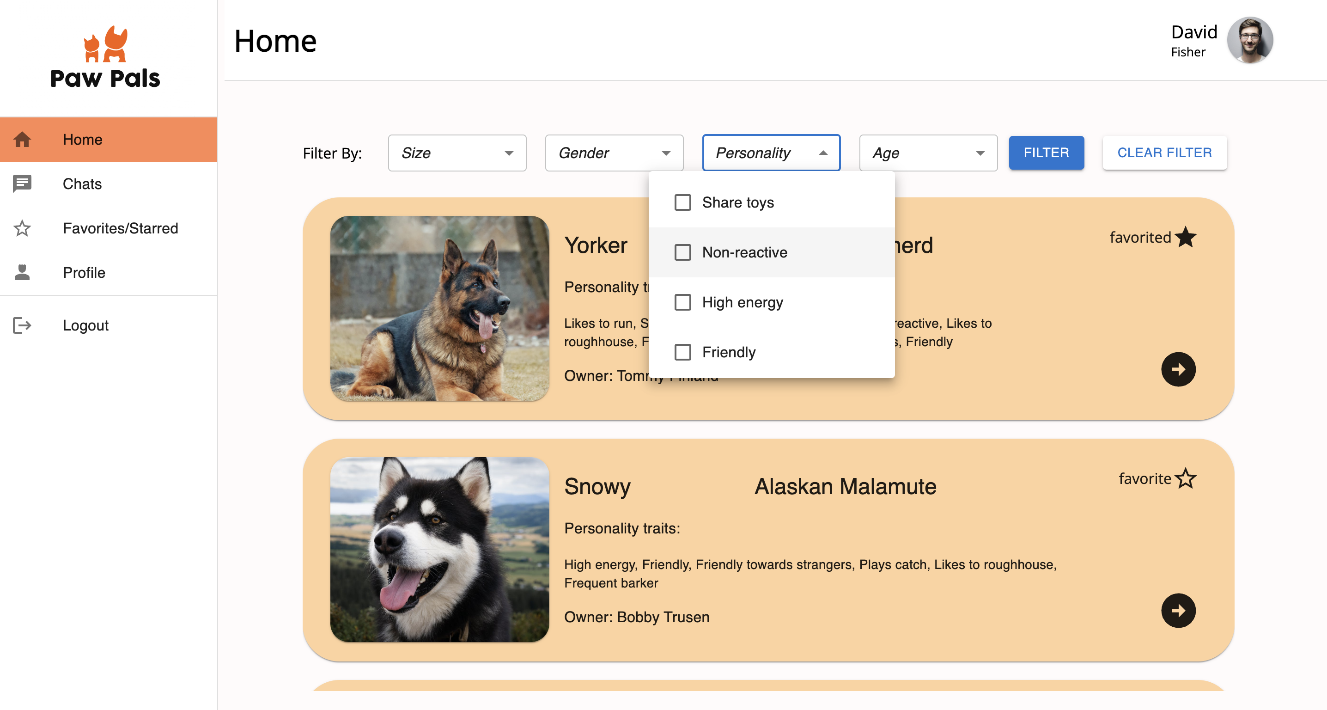The height and width of the screenshot is (710, 1327).
Task: Click the Home page heading
Action: click(x=275, y=41)
